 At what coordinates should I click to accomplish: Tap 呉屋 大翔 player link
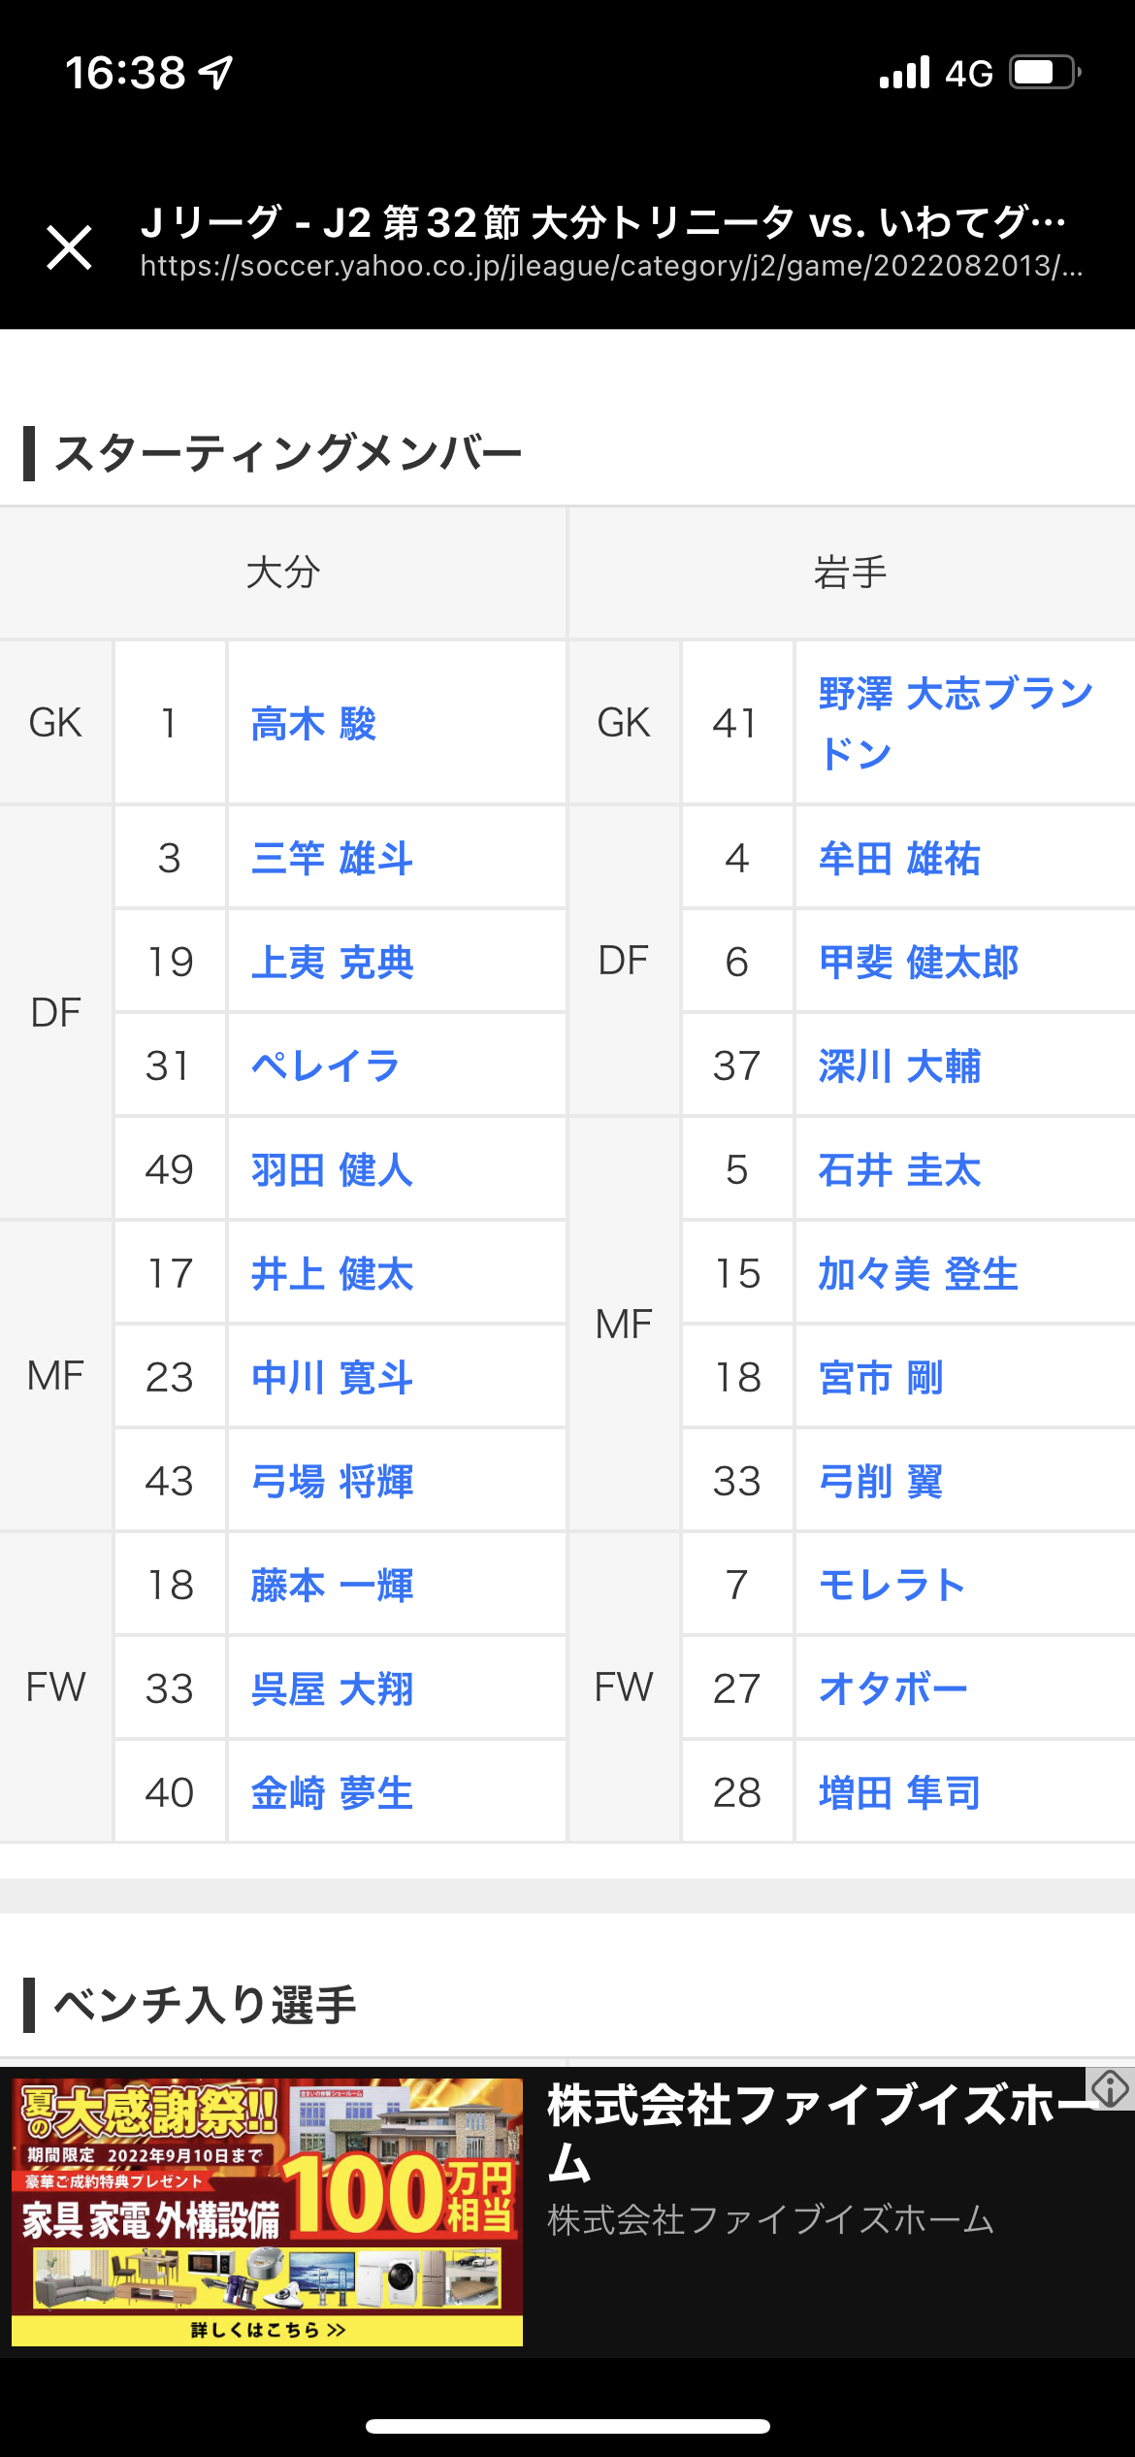[x=332, y=1689]
